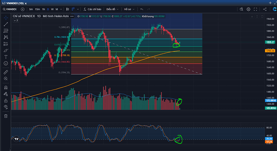Activate the zoom in tool
Viewport: 277px width, 151px height.
click(x=6, y=79)
